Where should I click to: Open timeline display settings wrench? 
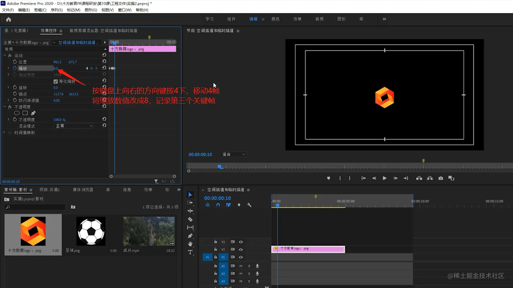coord(249,205)
